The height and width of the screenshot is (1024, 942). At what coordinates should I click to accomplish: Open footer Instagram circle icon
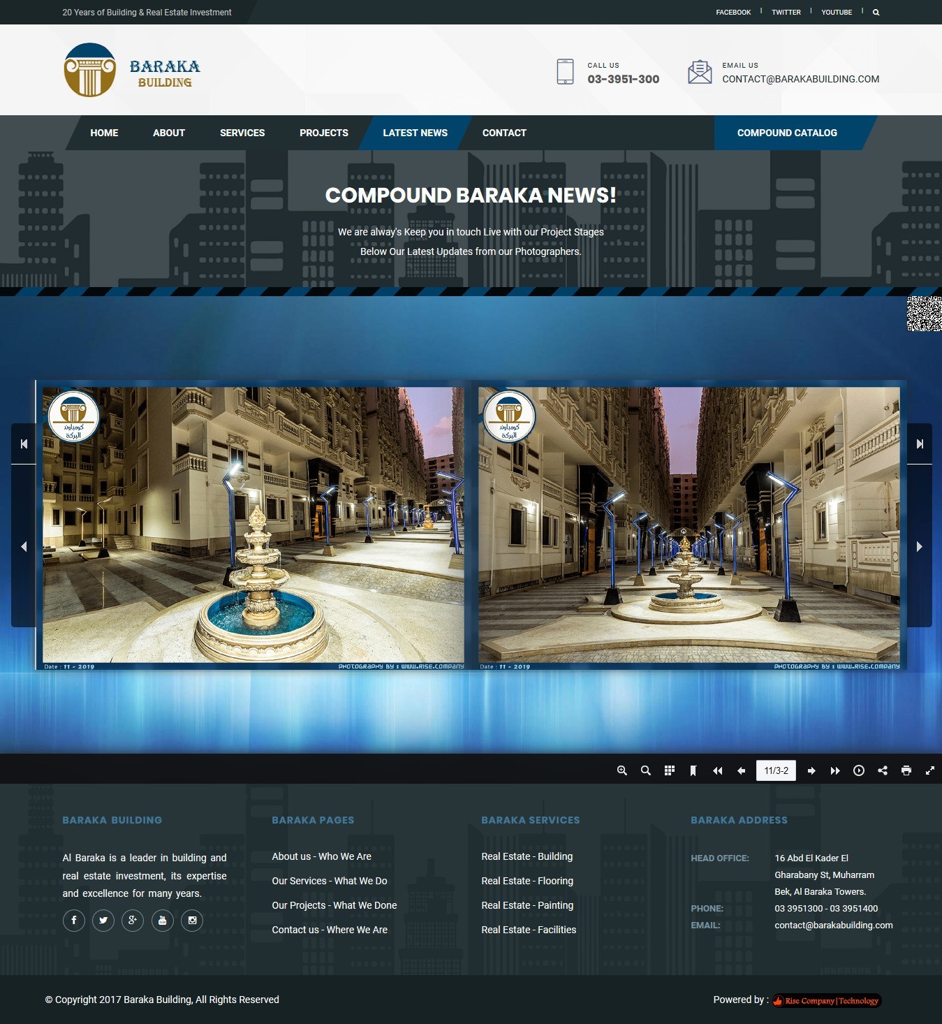click(x=192, y=920)
